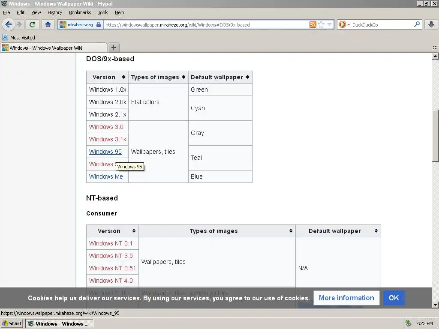Select the Mypal taskbar window button
Image resolution: width=439 pixels, height=329 pixels.
pyautogui.click(x=59, y=324)
